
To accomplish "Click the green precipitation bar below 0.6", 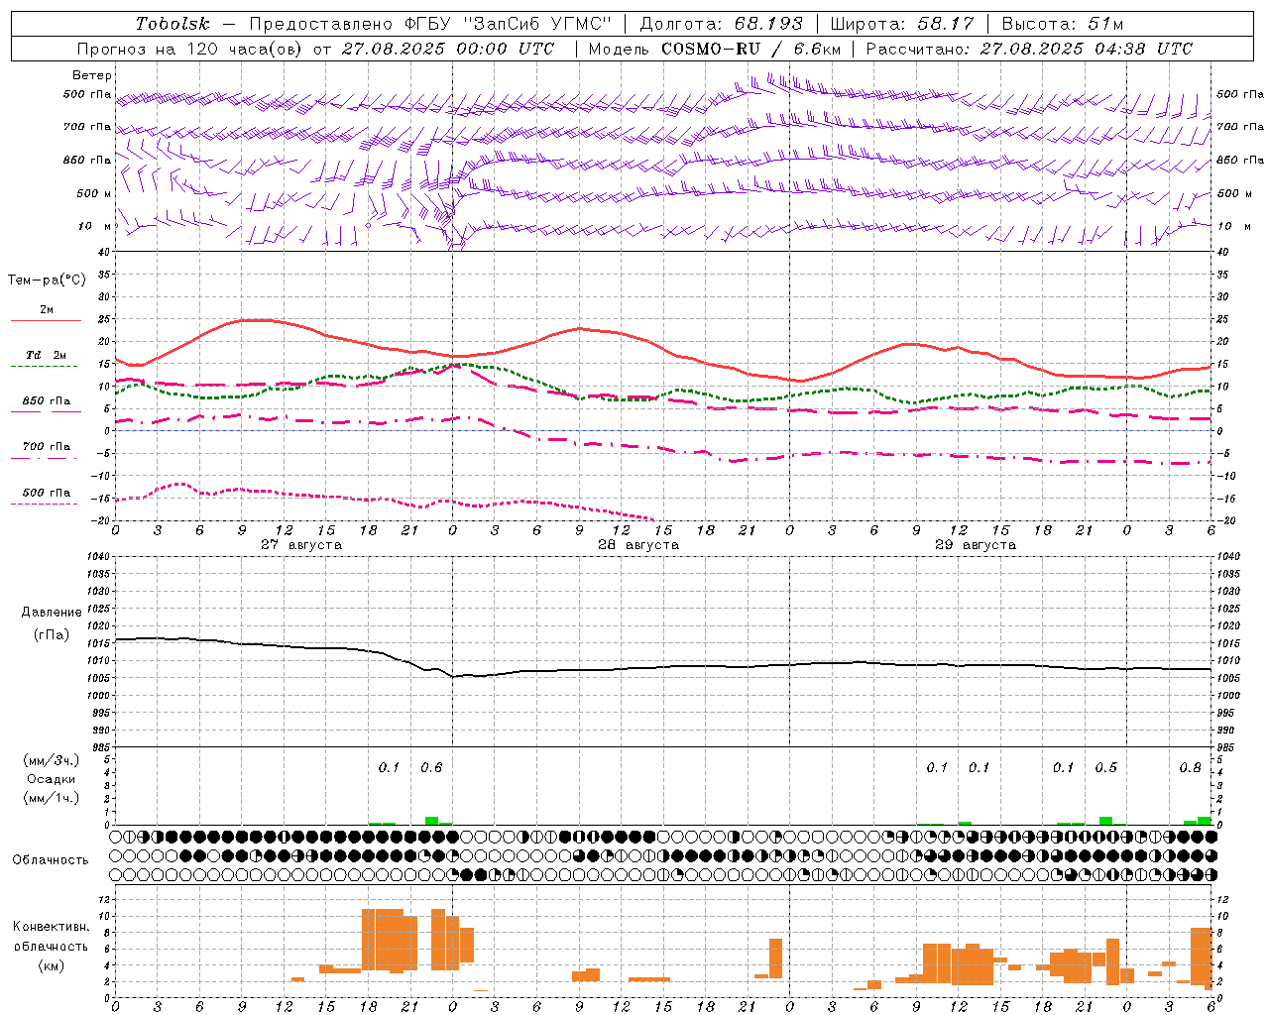I will pos(431,821).
